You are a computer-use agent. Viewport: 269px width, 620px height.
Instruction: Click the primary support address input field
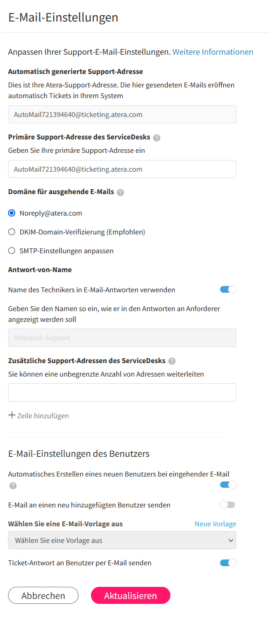click(x=122, y=169)
